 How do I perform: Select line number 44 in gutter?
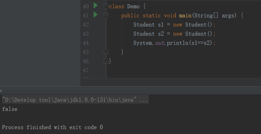pos(86,43)
